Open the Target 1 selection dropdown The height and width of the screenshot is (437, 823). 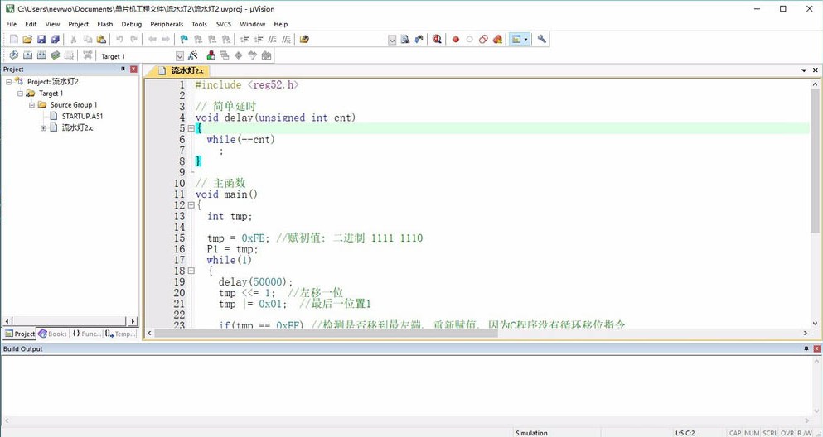tap(180, 56)
